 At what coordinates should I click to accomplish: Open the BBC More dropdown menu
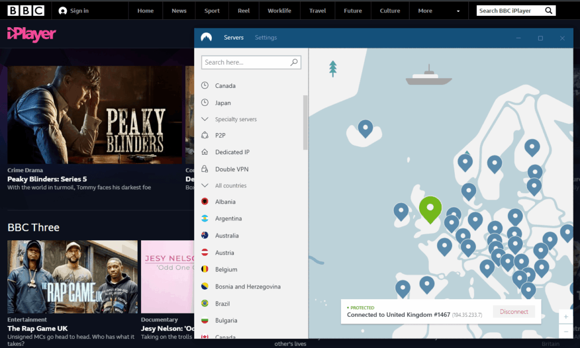click(430, 11)
